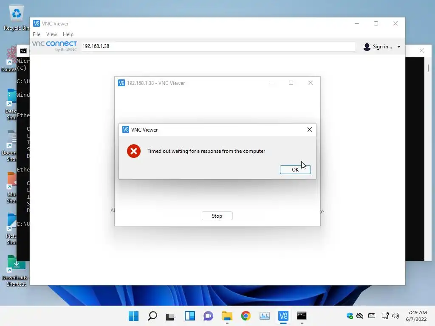Open the performance monitor taskbar app

[x=264, y=316]
